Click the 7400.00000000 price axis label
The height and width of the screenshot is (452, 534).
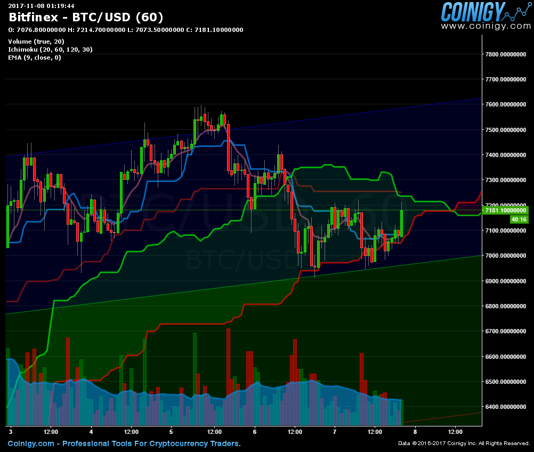(x=506, y=155)
